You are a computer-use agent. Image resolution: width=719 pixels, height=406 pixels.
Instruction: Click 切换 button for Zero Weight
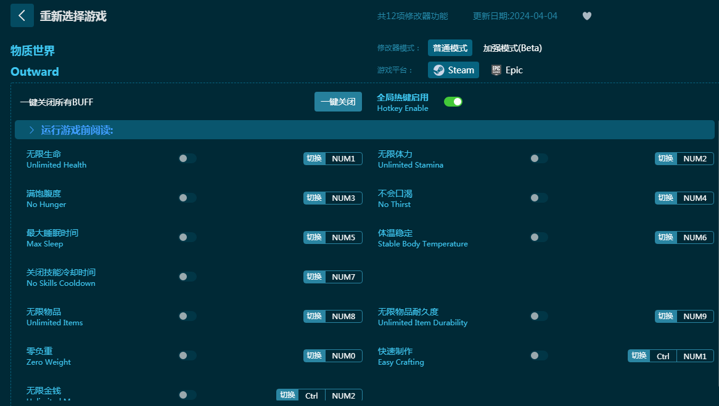click(x=314, y=355)
